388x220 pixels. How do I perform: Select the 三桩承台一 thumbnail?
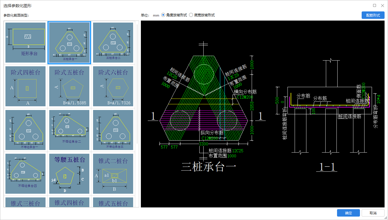pos(69,43)
